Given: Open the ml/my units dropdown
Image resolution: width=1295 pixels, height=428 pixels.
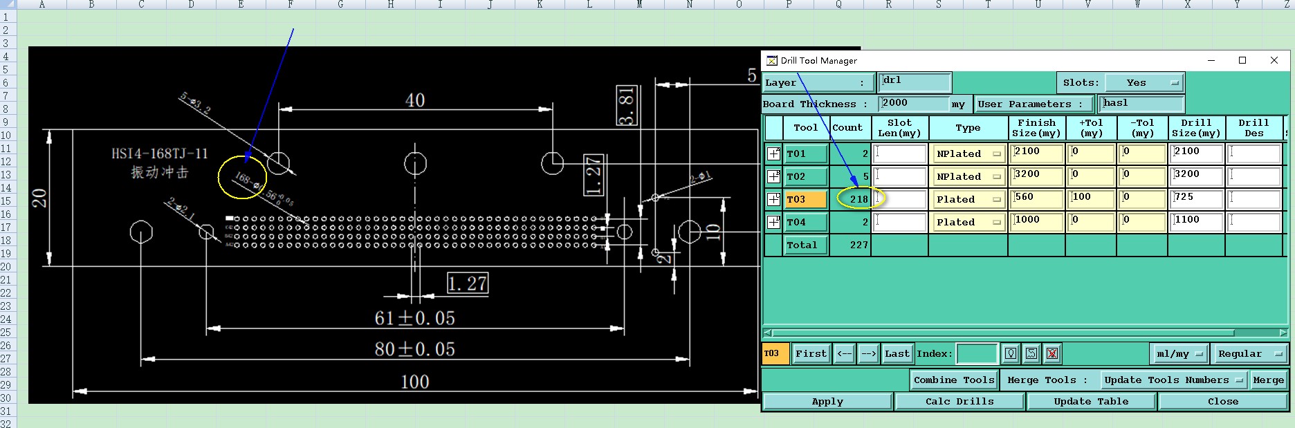Looking at the screenshot, I should (1179, 353).
